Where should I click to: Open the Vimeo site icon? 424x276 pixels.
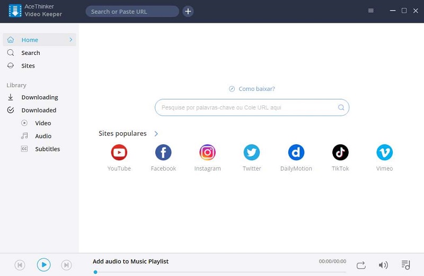(x=385, y=152)
